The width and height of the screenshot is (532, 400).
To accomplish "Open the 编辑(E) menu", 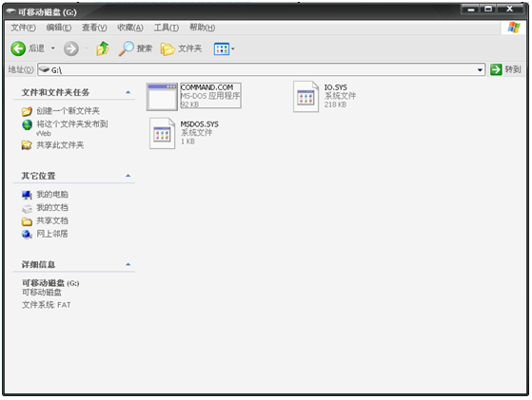I will (x=59, y=28).
